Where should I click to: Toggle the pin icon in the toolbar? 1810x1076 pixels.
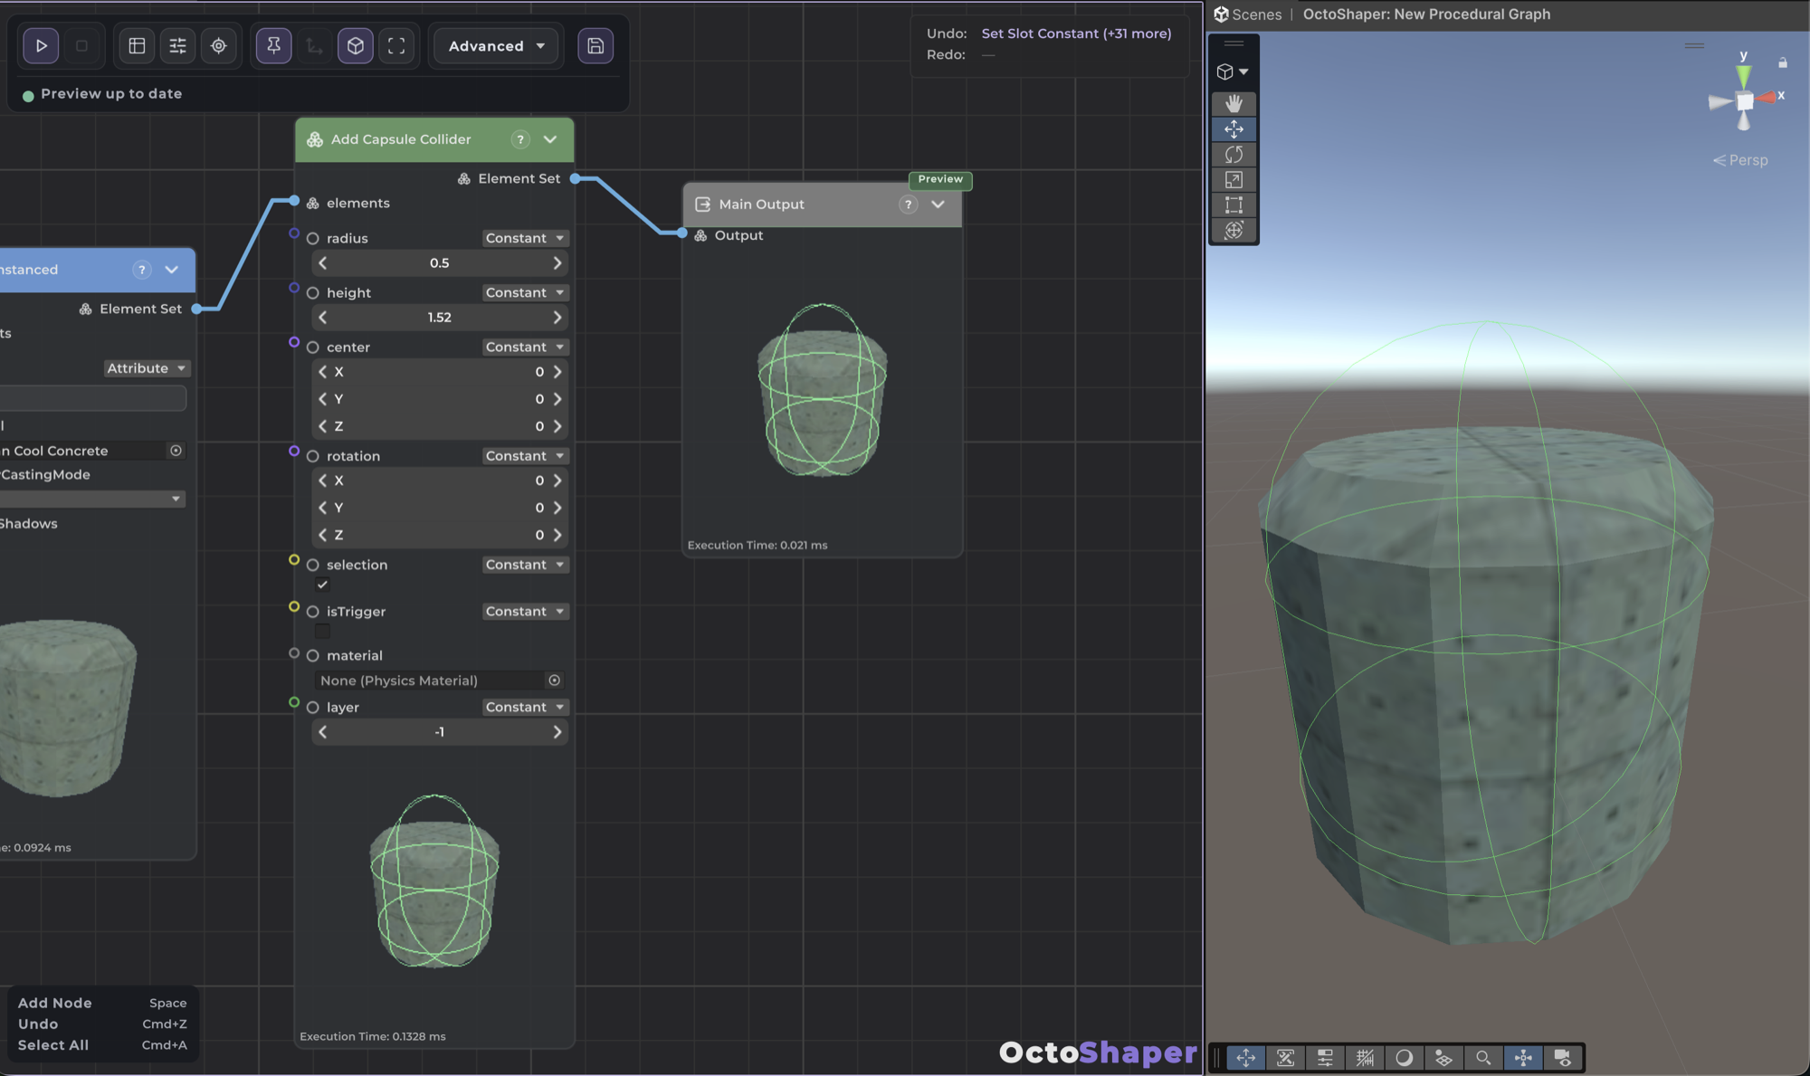point(273,46)
